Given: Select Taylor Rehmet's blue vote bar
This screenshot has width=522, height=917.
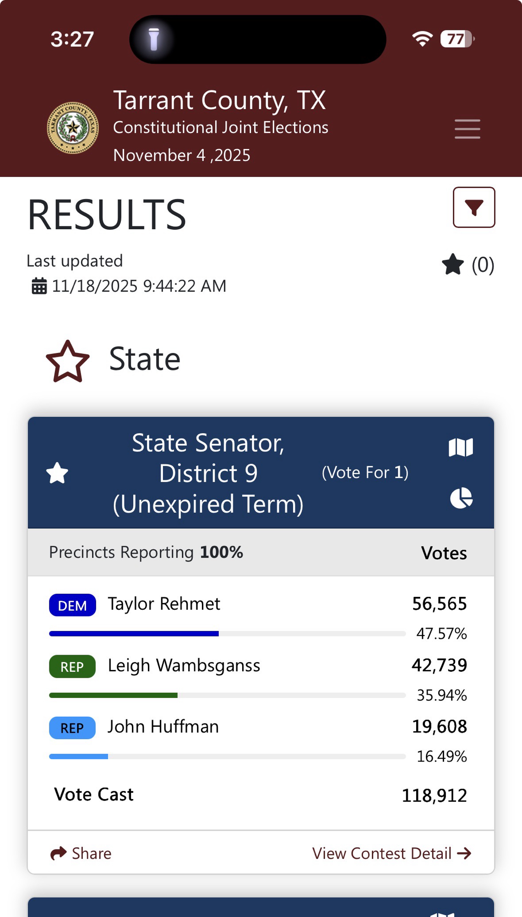Looking at the screenshot, I should [x=134, y=634].
